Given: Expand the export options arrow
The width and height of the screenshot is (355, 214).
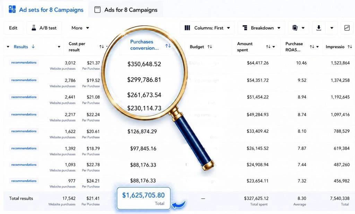Looking at the screenshot, I should [332, 28].
